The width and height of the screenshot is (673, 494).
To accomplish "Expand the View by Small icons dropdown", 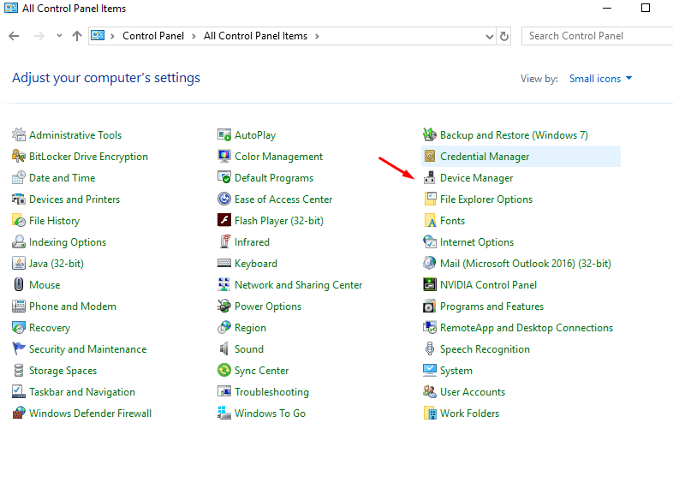I will tap(600, 79).
